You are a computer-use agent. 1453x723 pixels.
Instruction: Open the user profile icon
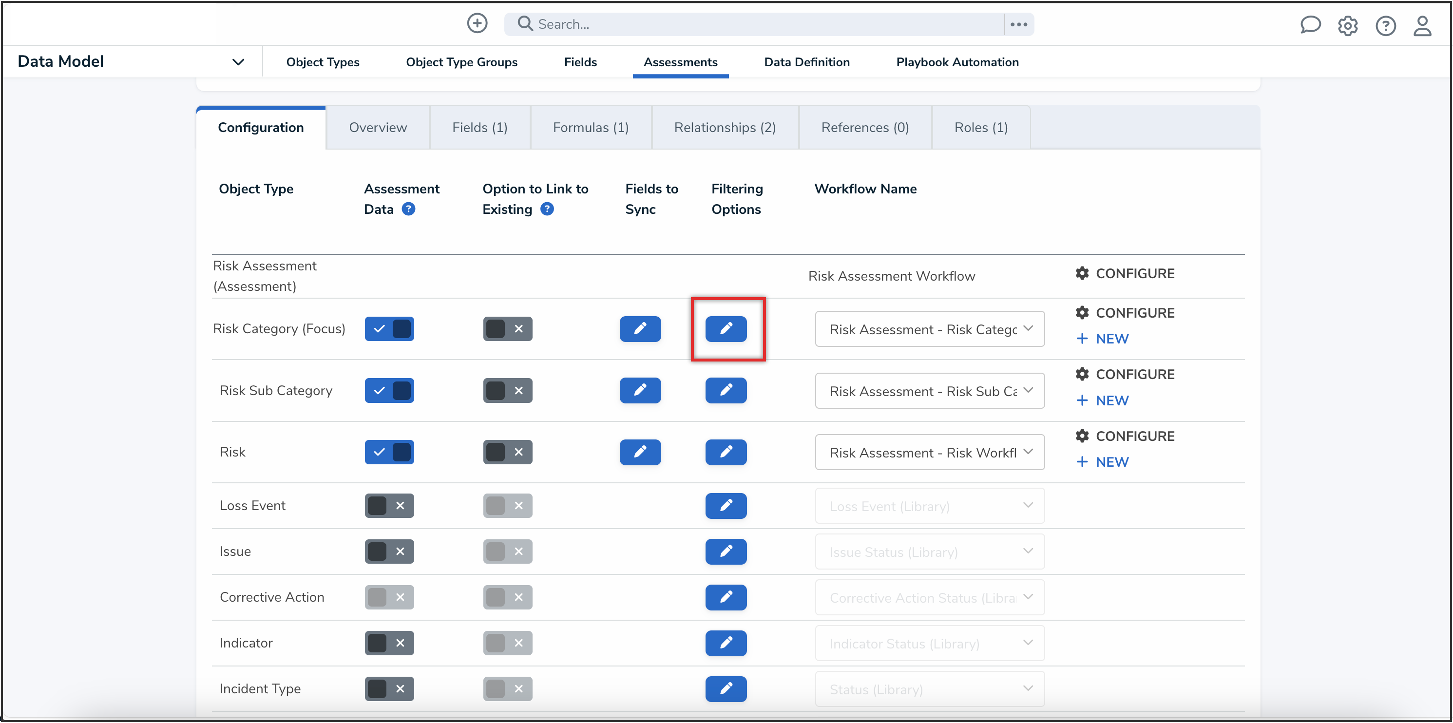tap(1422, 26)
